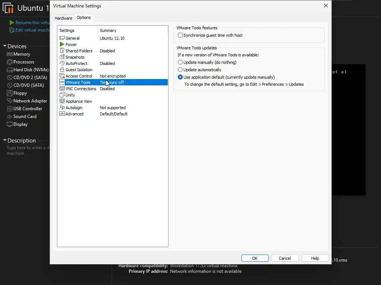
Task: Click the VNC Connections icon
Action: [62, 88]
